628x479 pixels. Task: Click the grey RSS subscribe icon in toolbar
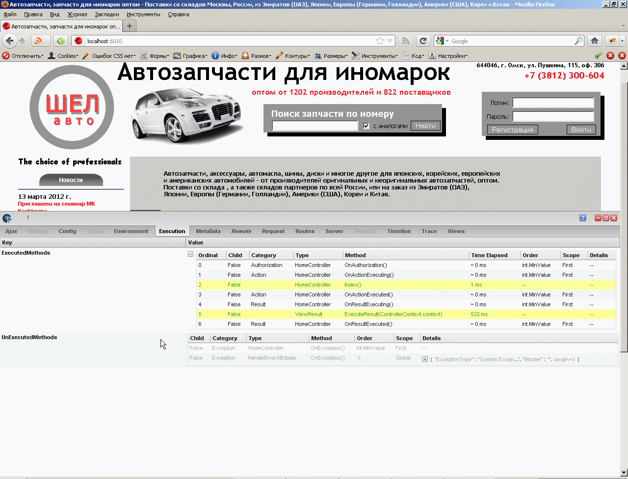(x=406, y=41)
